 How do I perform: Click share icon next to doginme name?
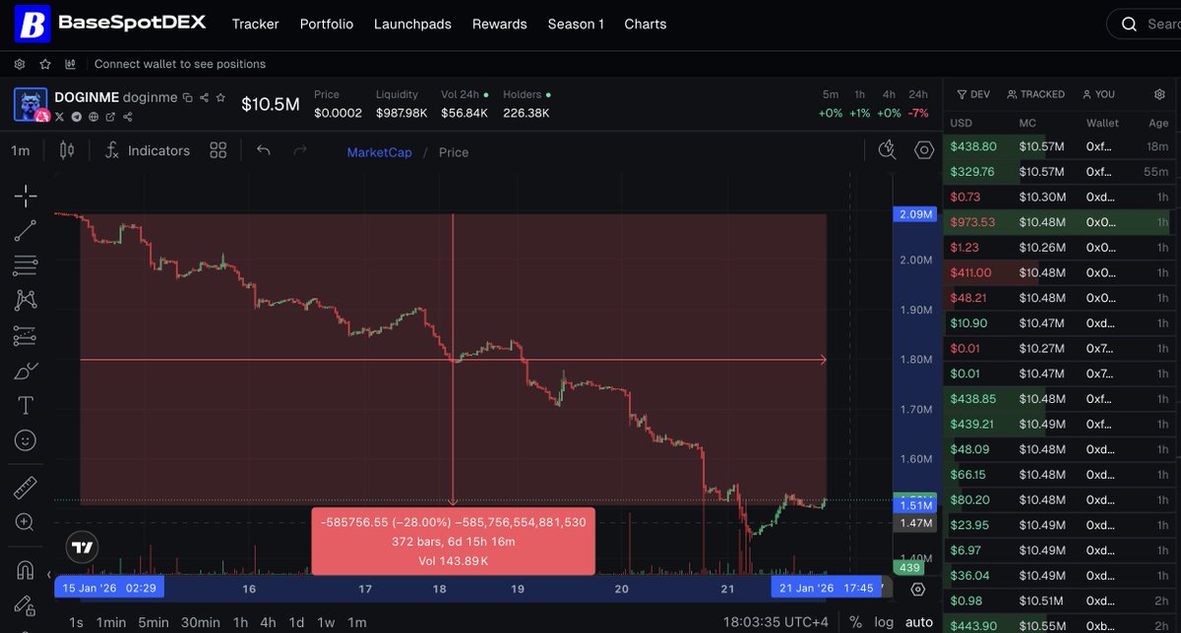tap(204, 97)
